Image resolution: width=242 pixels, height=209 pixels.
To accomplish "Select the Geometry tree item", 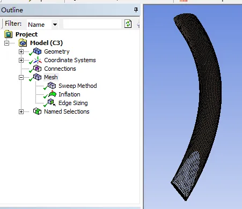I will [57, 51].
